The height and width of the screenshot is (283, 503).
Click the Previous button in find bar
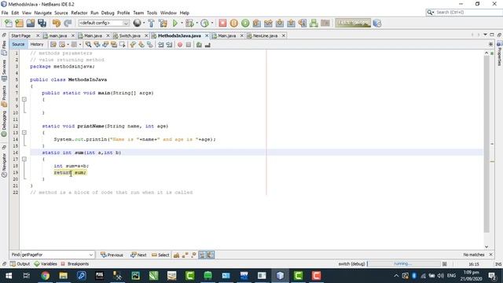112,255
